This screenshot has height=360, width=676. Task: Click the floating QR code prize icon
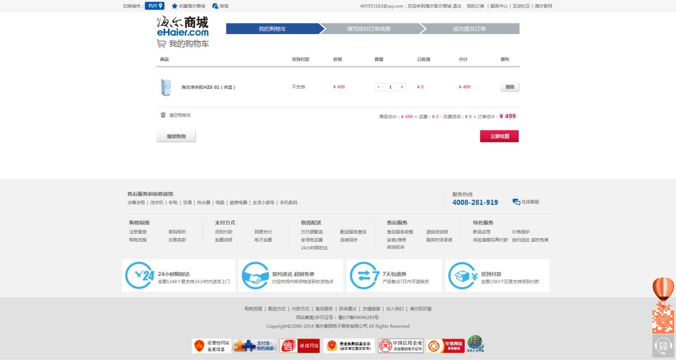[x=663, y=321]
